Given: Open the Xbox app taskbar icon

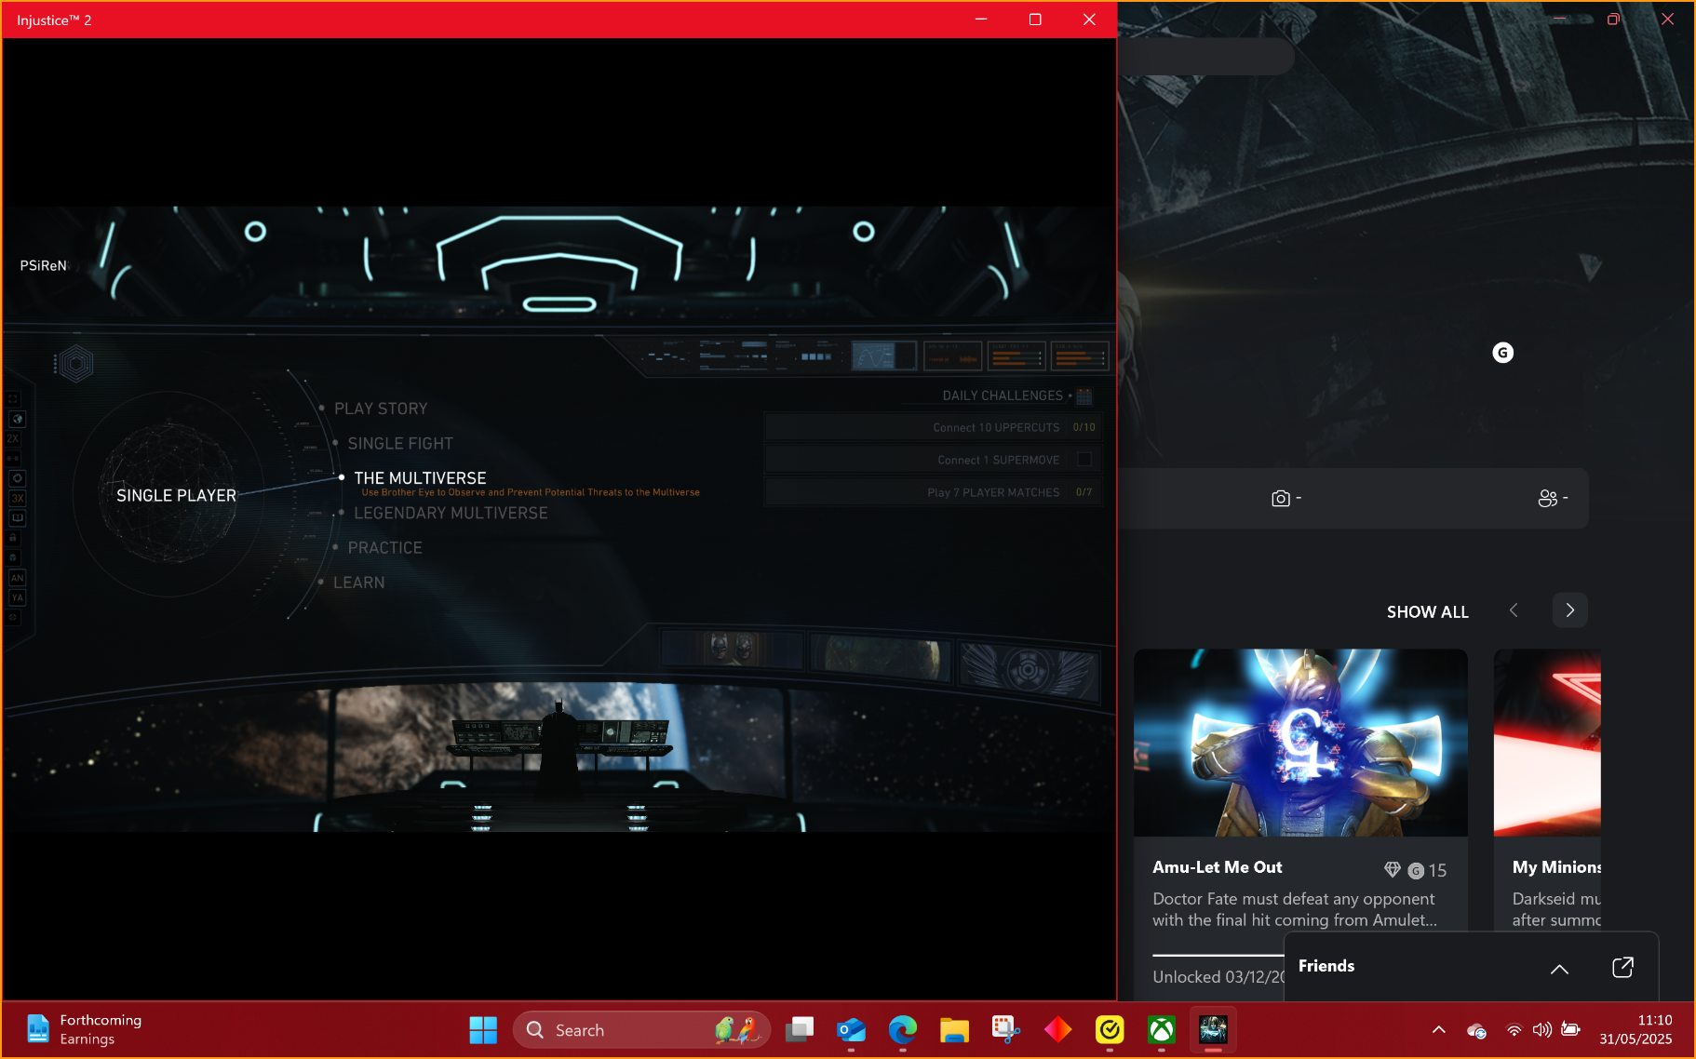Looking at the screenshot, I should pos(1161,1030).
